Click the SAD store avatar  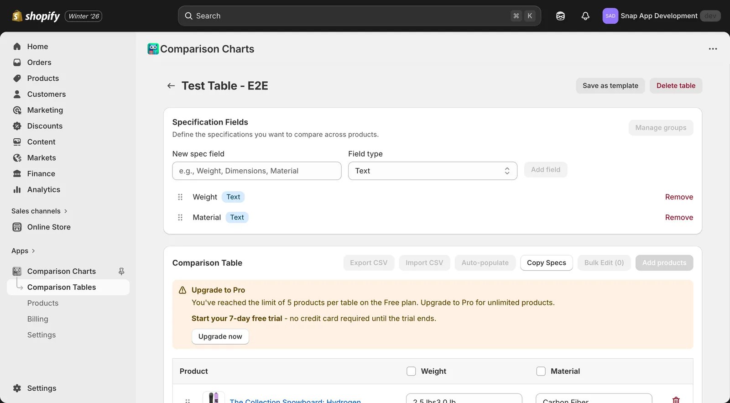610,16
